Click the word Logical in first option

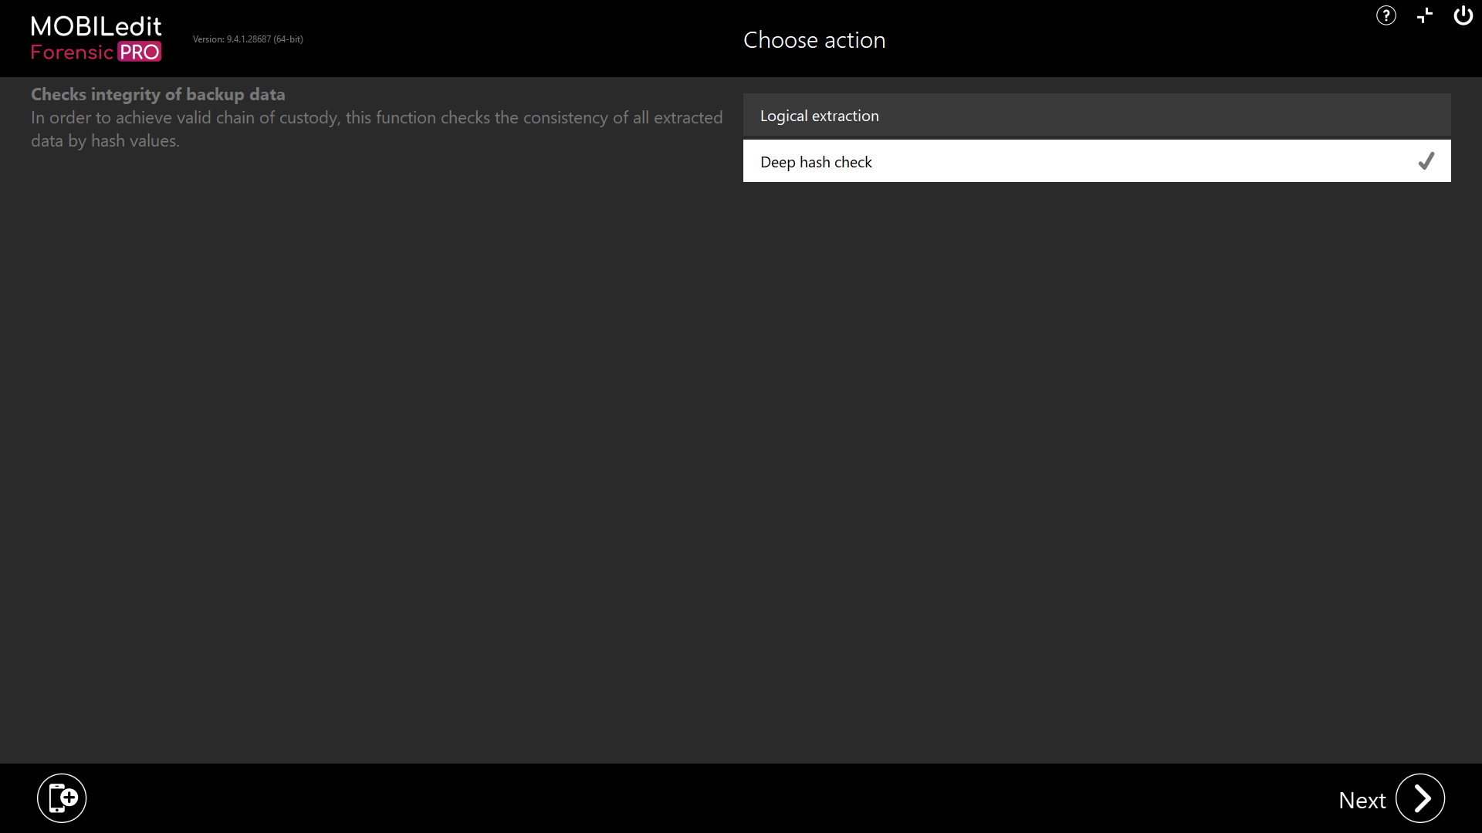(x=783, y=116)
